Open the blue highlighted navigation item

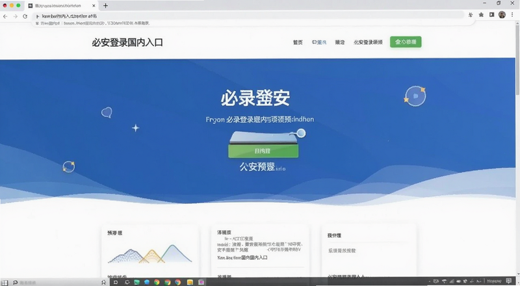click(x=319, y=42)
